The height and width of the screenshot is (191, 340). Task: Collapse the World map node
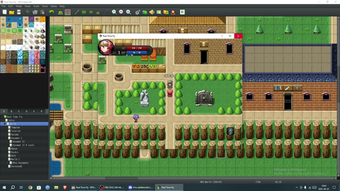click(x=5, y=124)
